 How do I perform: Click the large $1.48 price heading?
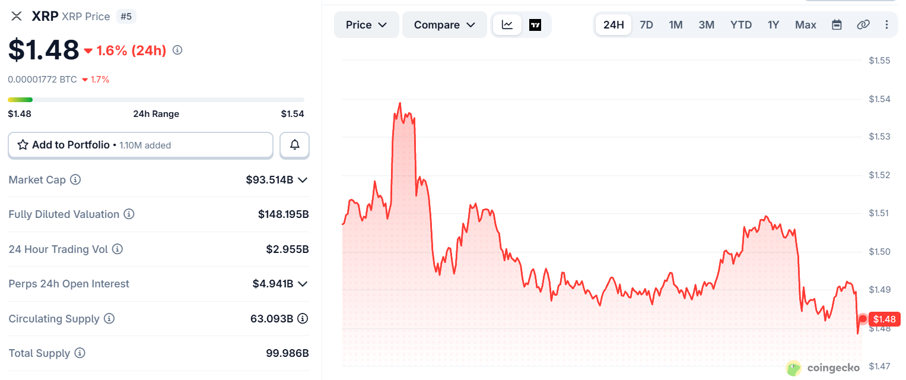tap(43, 50)
